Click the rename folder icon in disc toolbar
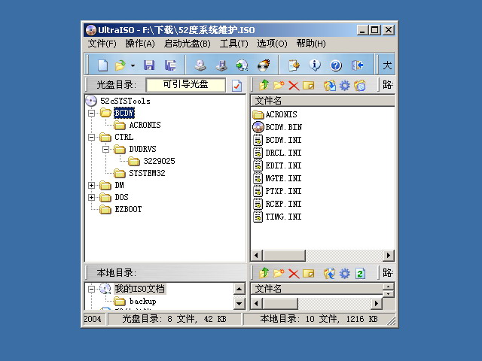 pos(309,85)
